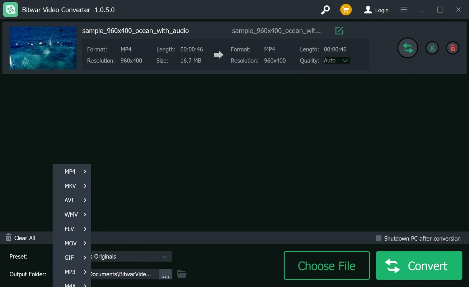The height and width of the screenshot is (287, 469).
Task: Expand the MOV submenu arrow
Action: click(x=85, y=243)
